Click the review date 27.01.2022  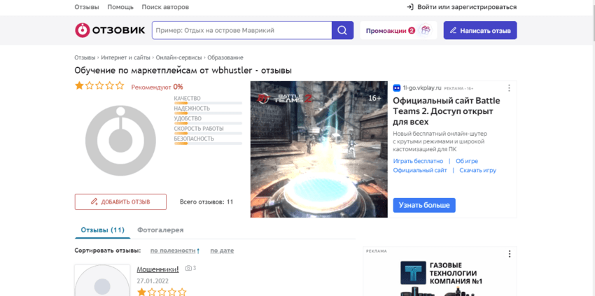(x=153, y=281)
